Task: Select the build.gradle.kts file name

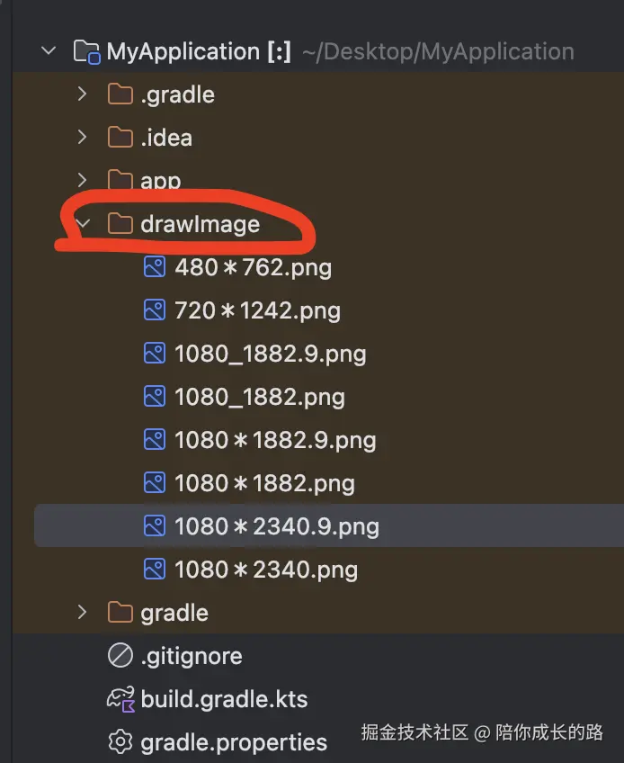Action: click(224, 699)
